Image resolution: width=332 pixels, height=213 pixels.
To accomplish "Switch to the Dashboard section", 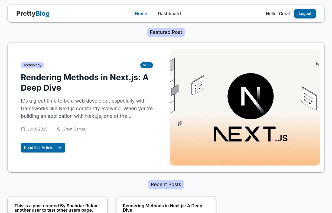I will click(x=169, y=14).
